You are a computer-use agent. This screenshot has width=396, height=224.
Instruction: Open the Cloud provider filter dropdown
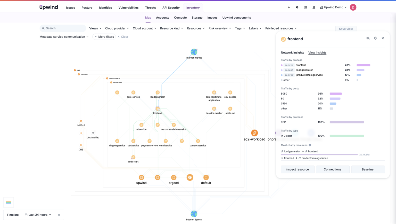pyautogui.click(x=117, y=28)
